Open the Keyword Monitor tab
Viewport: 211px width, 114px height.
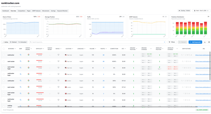click(63, 11)
